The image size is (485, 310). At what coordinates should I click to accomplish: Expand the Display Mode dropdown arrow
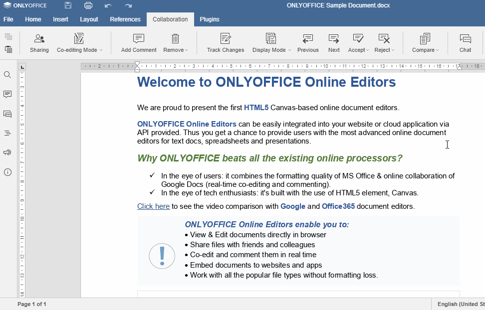coord(289,50)
